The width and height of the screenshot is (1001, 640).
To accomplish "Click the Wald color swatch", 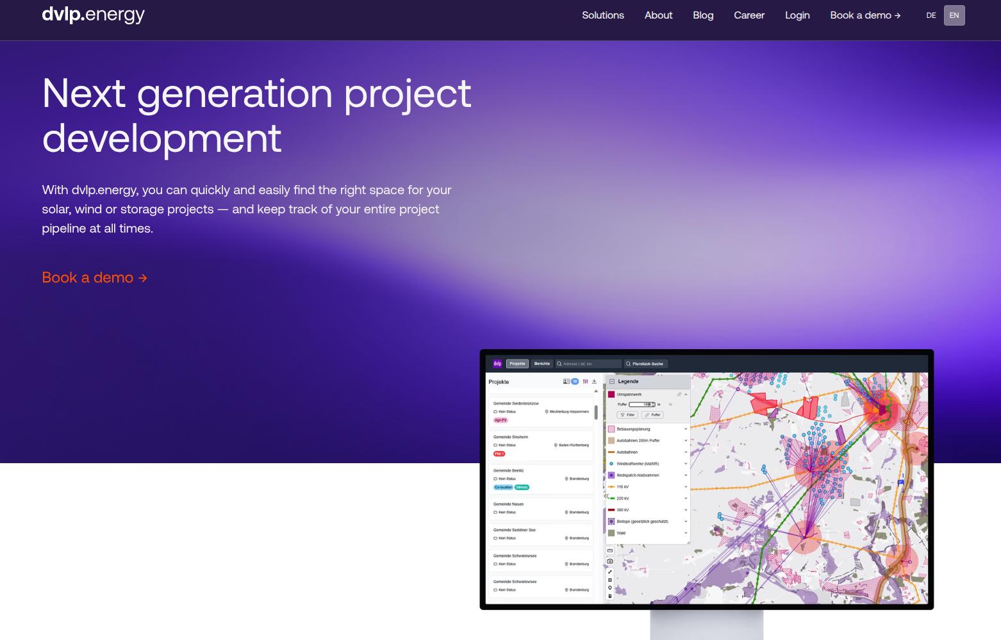I will point(611,533).
